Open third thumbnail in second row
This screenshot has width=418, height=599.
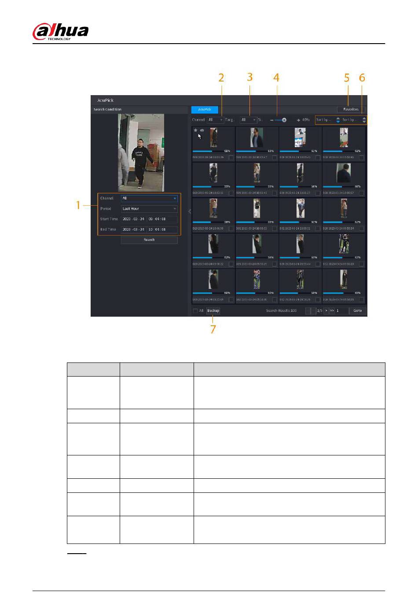pyautogui.click(x=300, y=173)
